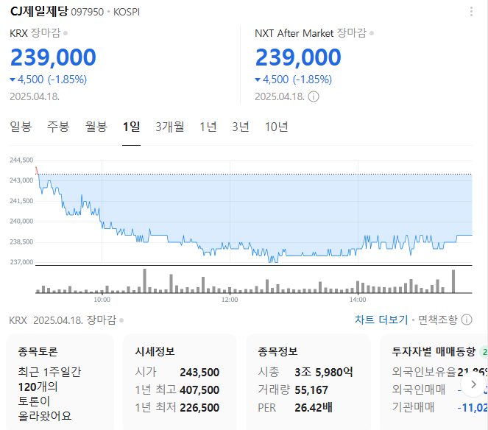Viewport: 488px width, 430px height.
Task: Switch to the 월봉 chart tab
Action: tap(96, 127)
